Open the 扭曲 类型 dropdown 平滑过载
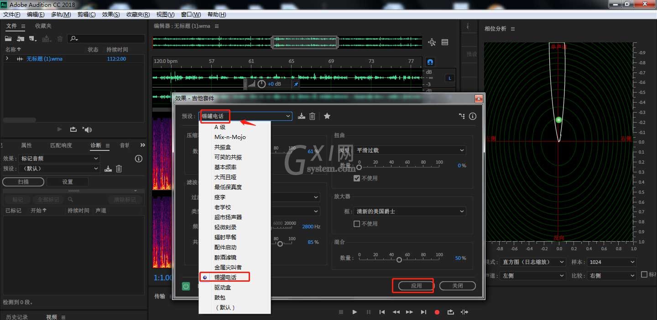The width and height of the screenshot is (657, 320). tap(410, 150)
